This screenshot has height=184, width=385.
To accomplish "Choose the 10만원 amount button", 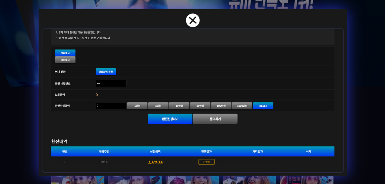I will (x=179, y=106).
